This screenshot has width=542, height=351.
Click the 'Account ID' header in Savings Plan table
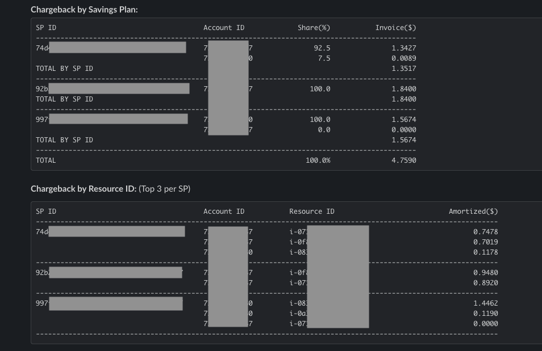pos(224,28)
